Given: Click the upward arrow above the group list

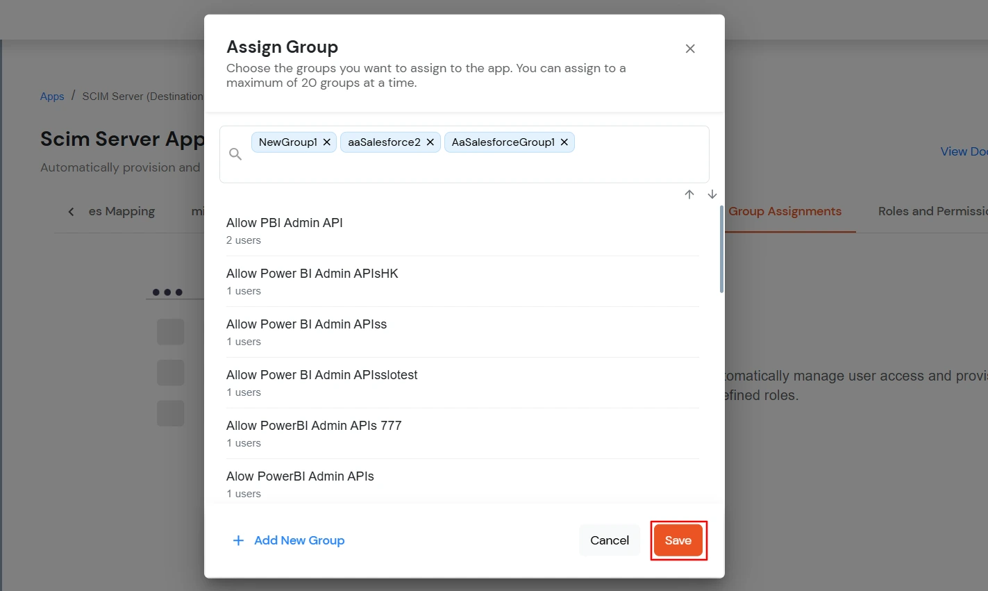Looking at the screenshot, I should tap(689, 194).
